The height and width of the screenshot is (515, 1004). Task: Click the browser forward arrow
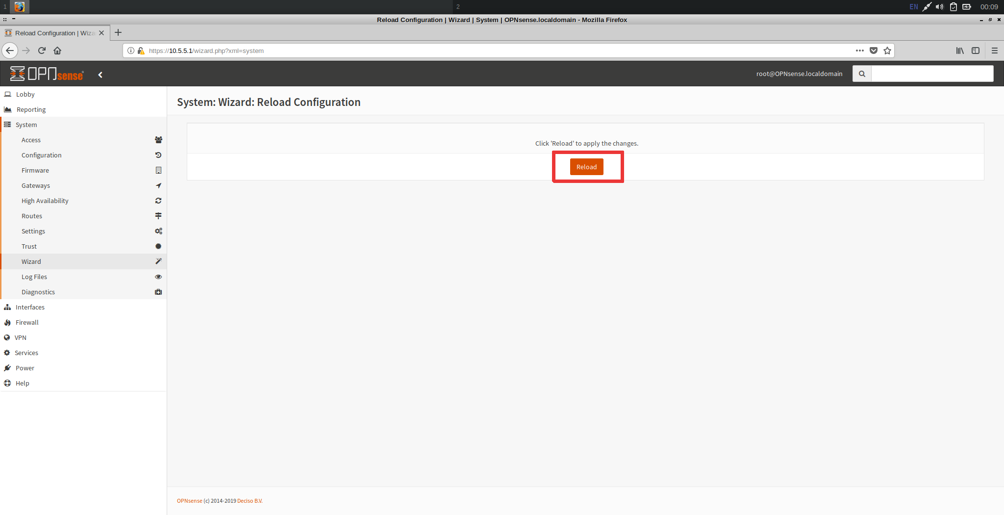tap(26, 51)
